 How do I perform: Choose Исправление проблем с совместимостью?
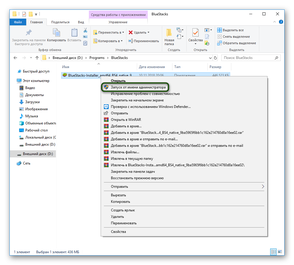(145, 94)
